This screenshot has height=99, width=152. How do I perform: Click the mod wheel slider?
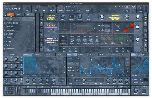[x=17, y=90]
